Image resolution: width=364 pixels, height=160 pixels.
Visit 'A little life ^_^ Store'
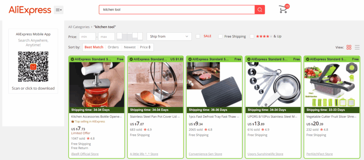coord(144,154)
